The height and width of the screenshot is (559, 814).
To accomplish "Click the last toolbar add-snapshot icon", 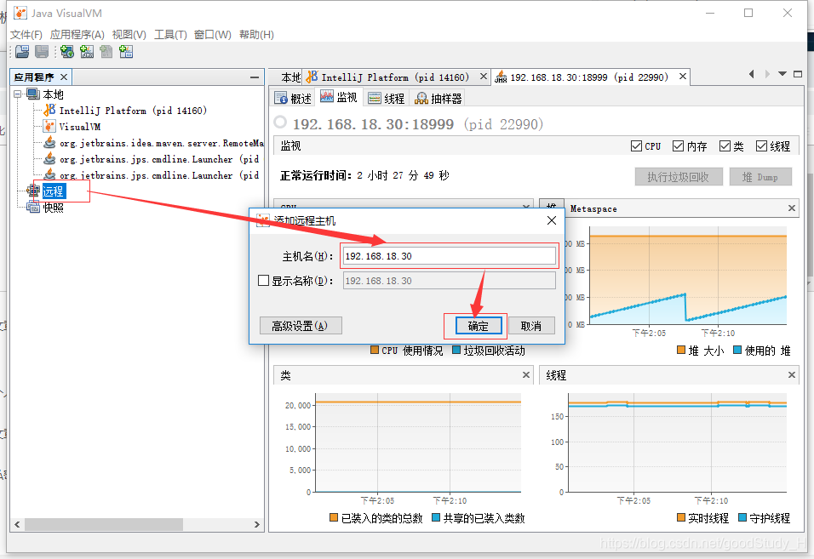I will point(126,51).
